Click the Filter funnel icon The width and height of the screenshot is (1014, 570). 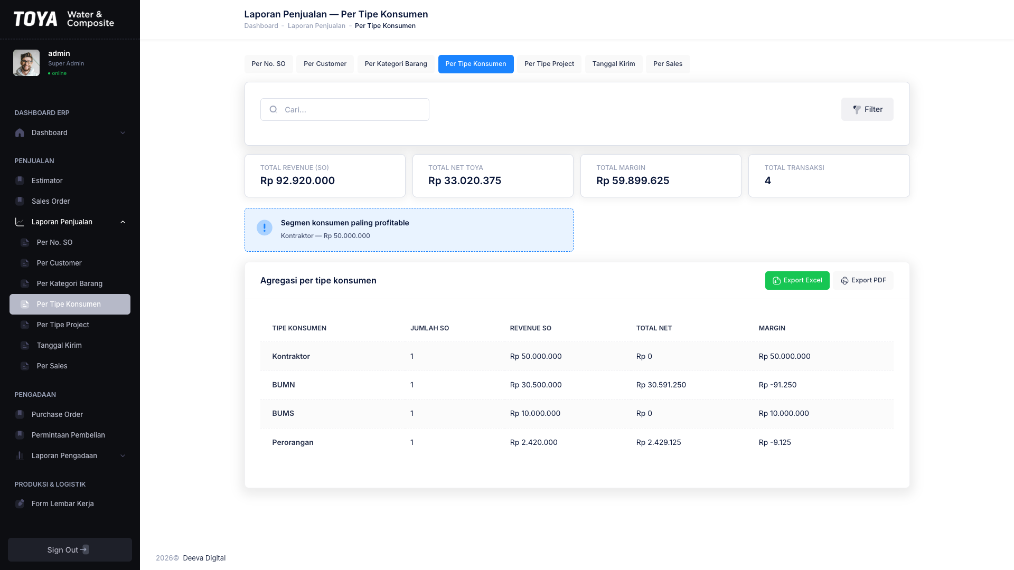857,109
